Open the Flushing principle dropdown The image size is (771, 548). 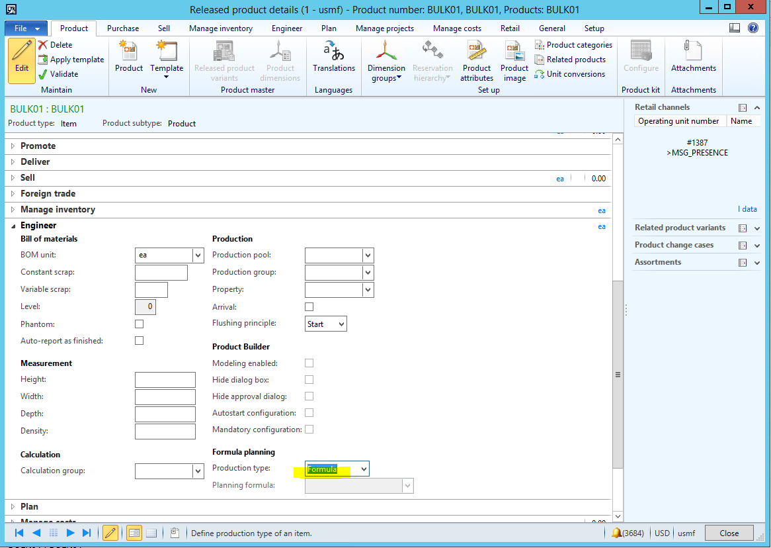(x=341, y=324)
